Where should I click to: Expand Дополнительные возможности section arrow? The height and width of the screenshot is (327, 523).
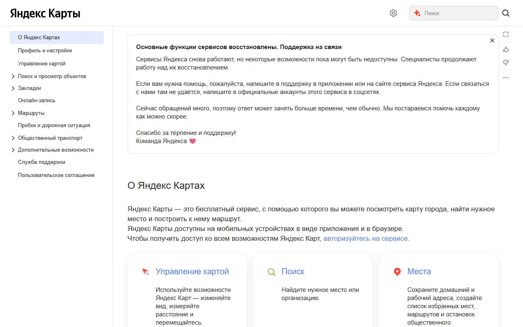coord(13,150)
